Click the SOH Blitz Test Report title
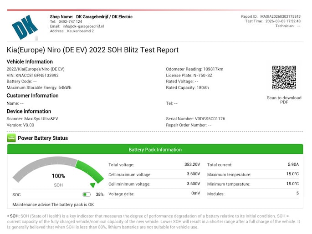 click(92, 50)
